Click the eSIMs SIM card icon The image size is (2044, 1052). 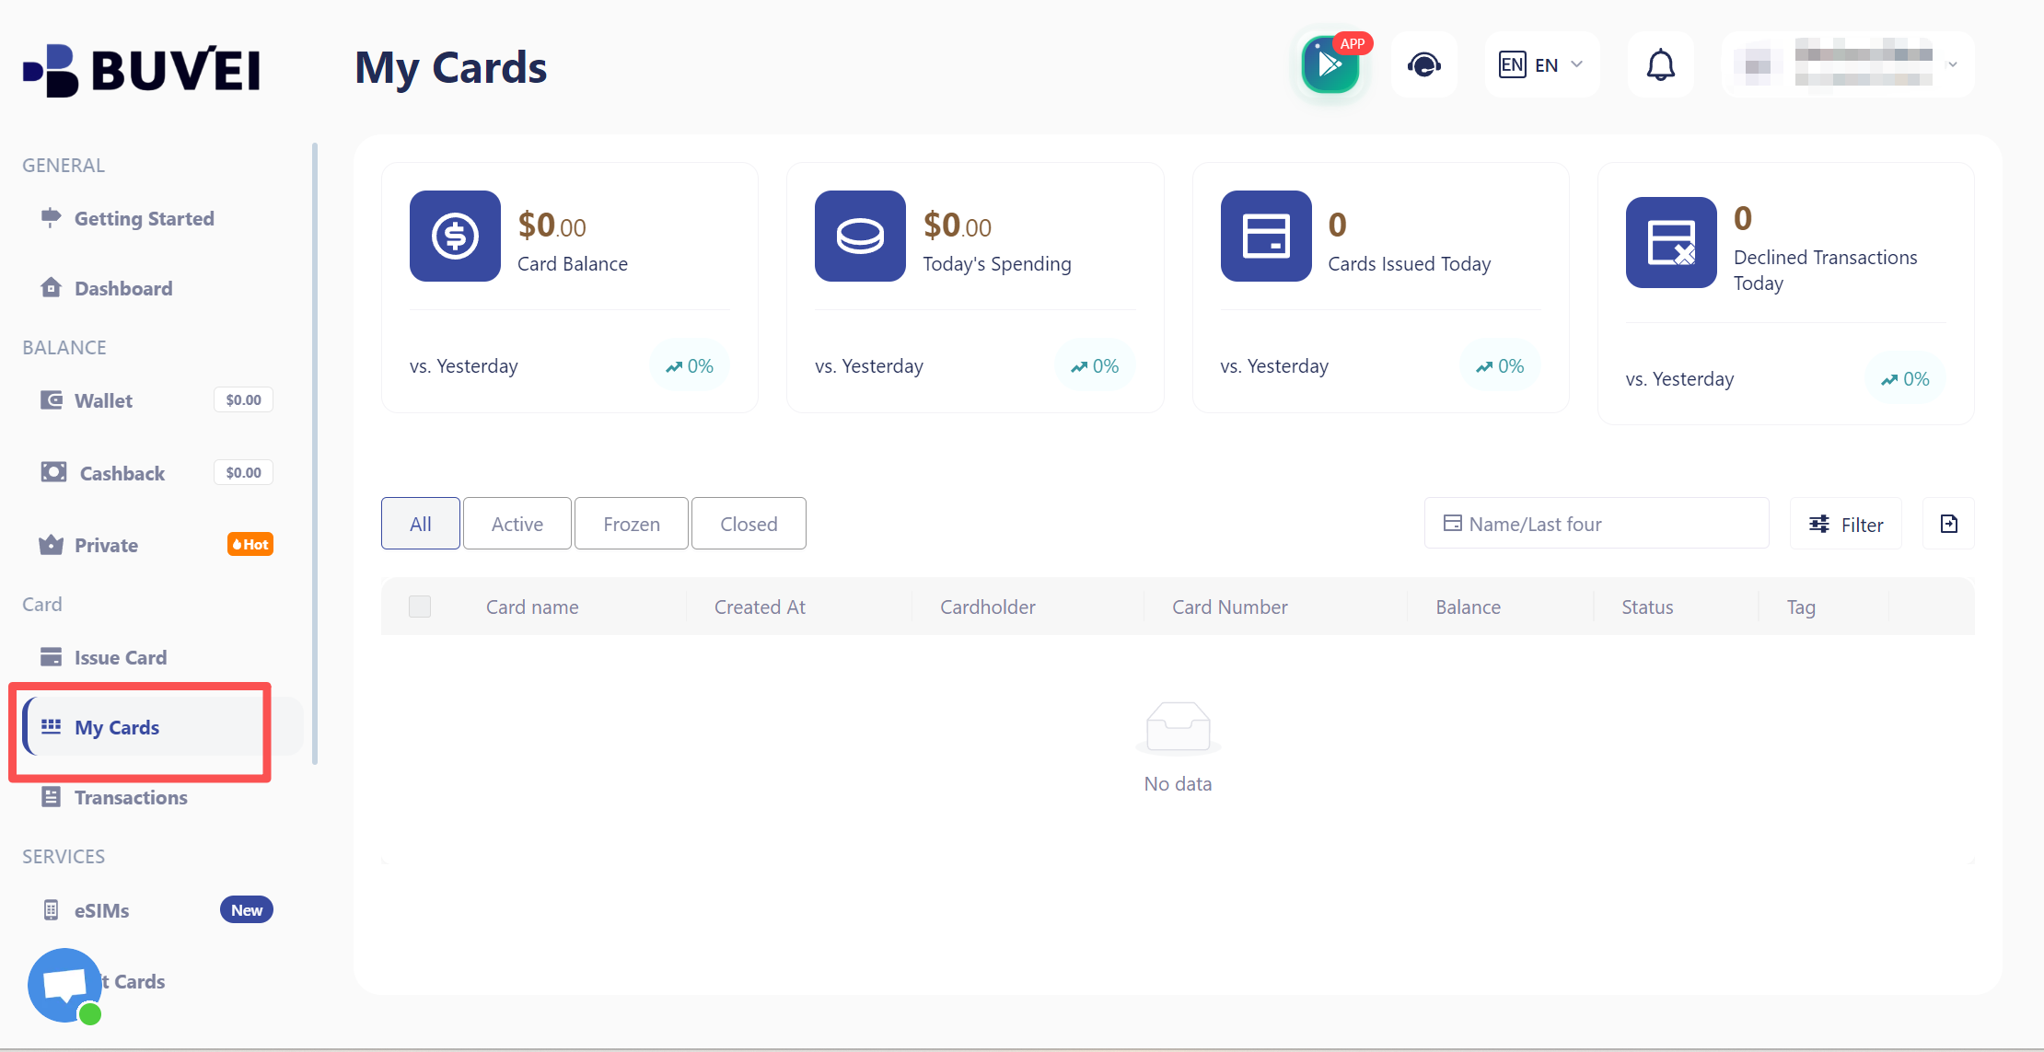click(52, 909)
